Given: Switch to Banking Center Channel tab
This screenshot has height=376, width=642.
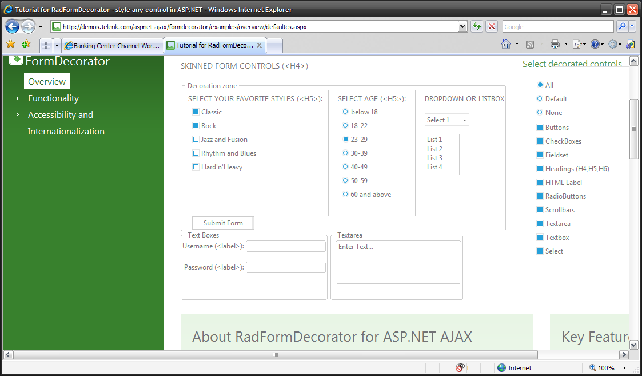Looking at the screenshot, I should 113,46.
